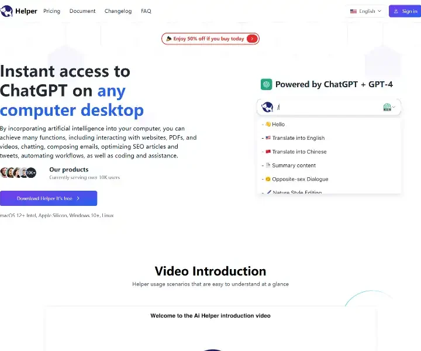Click the Download Helper It's free button
Image resolution: width=421 pixels, height=351 pixels.
[x=49, y=198]
